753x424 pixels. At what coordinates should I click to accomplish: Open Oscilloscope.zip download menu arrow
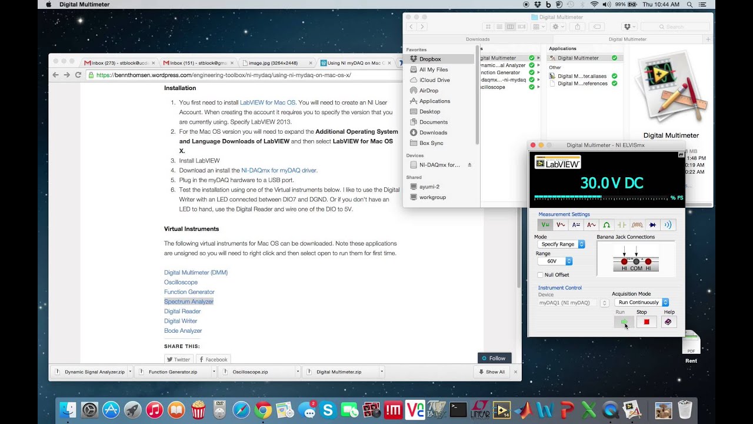coord(298,372)
